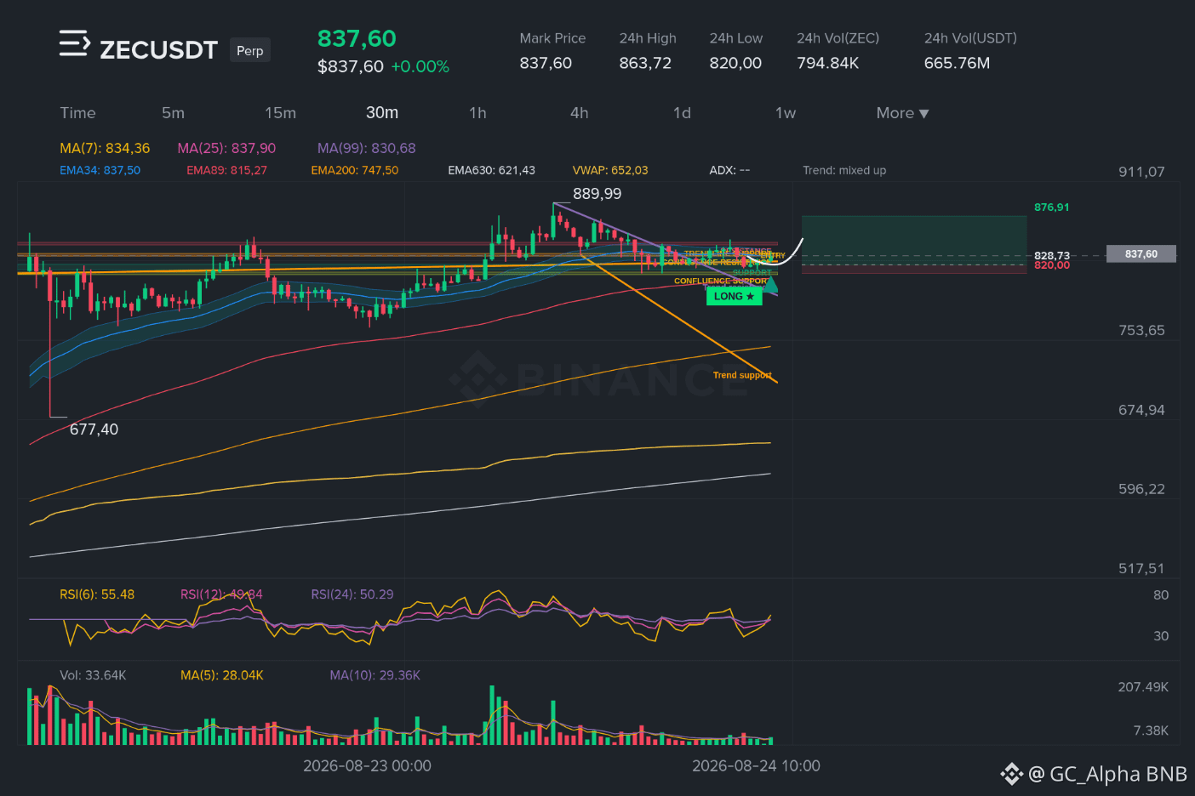Click the 674,94 price axis label
1195x796 pixels.
coord(1141,410)
